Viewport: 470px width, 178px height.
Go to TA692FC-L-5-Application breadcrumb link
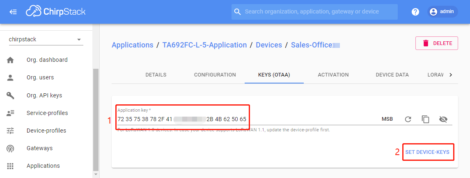[x=205, y=45]
